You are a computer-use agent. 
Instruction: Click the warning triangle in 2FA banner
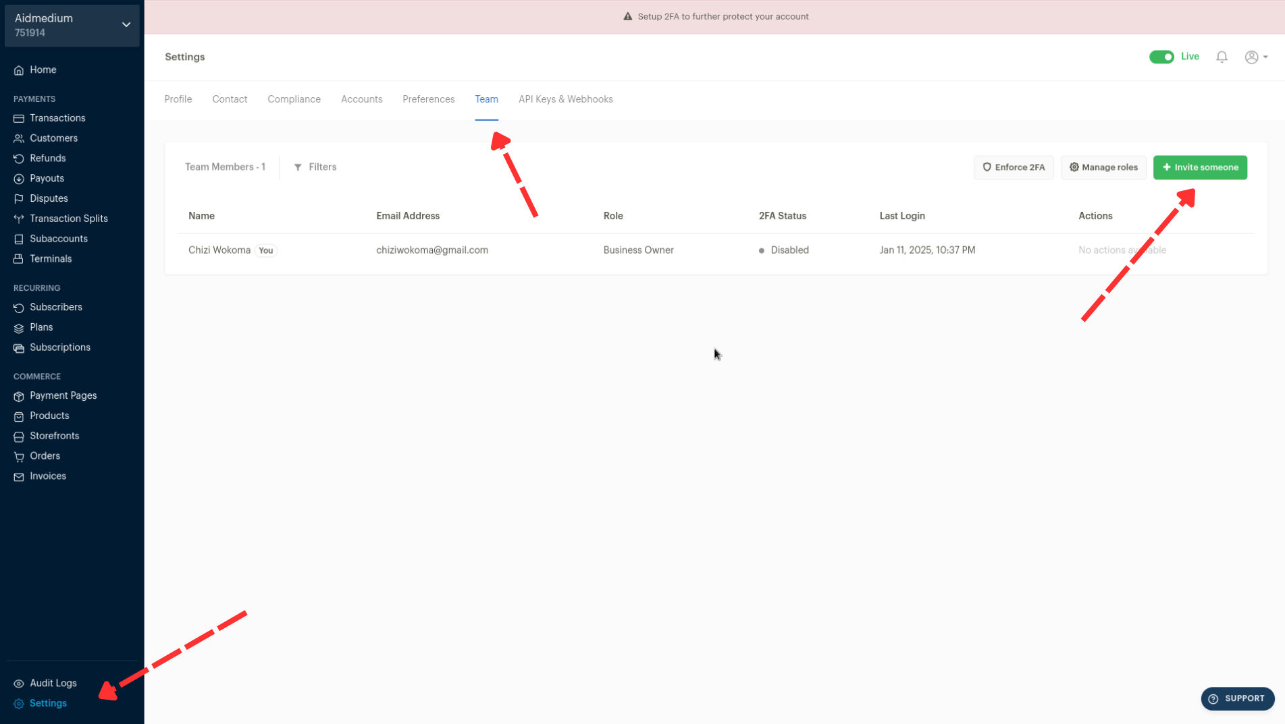(x=627, y=16)
